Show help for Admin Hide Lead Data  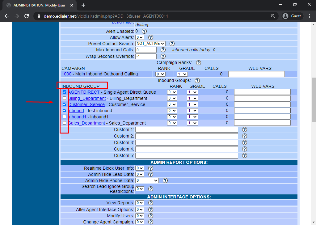150,174
